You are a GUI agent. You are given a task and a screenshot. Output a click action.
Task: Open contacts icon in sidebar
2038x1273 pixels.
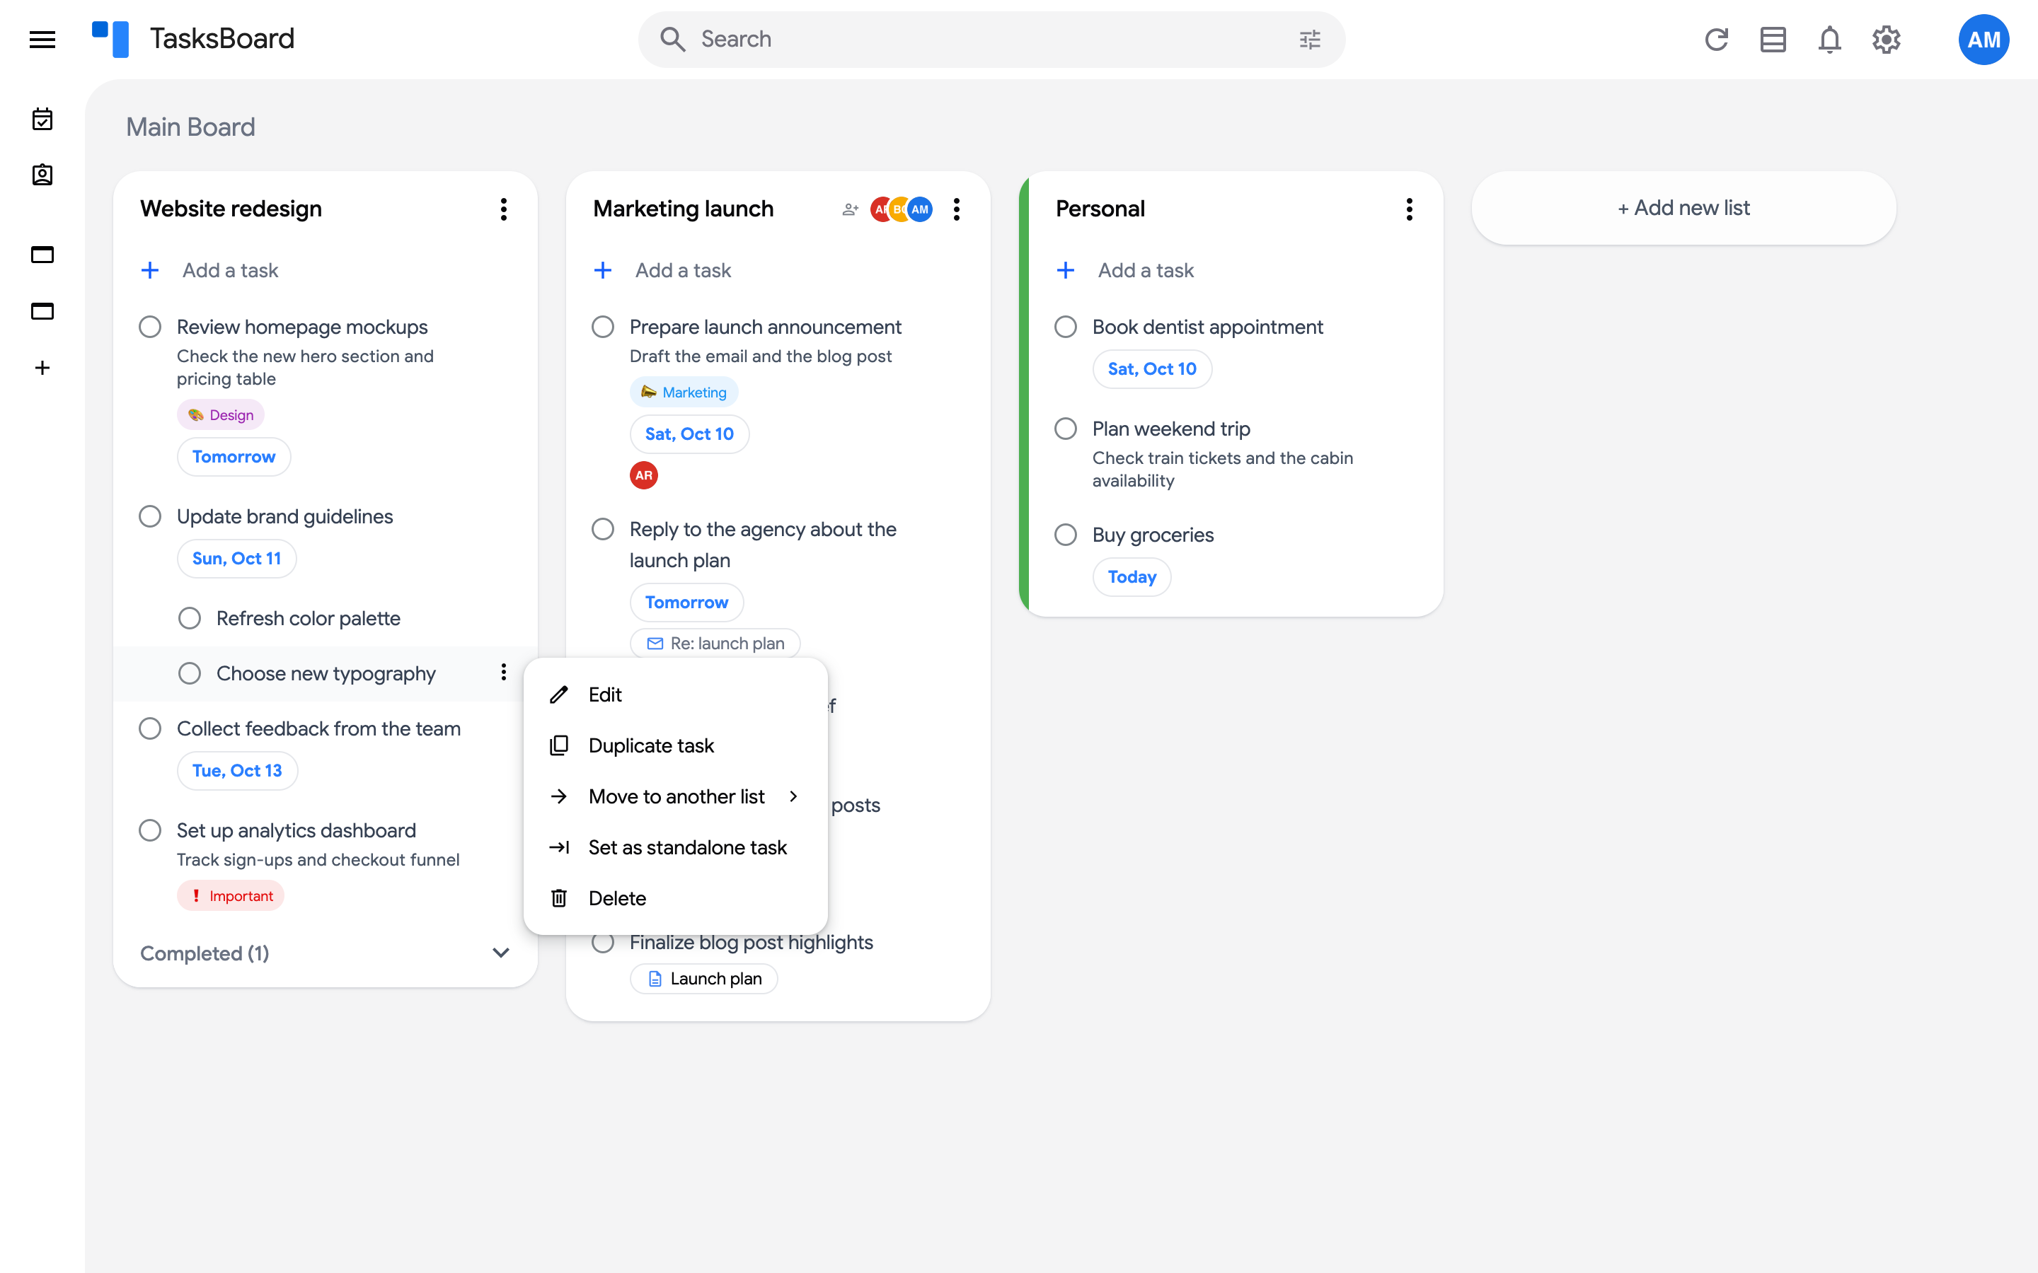(x=42, y=175)
